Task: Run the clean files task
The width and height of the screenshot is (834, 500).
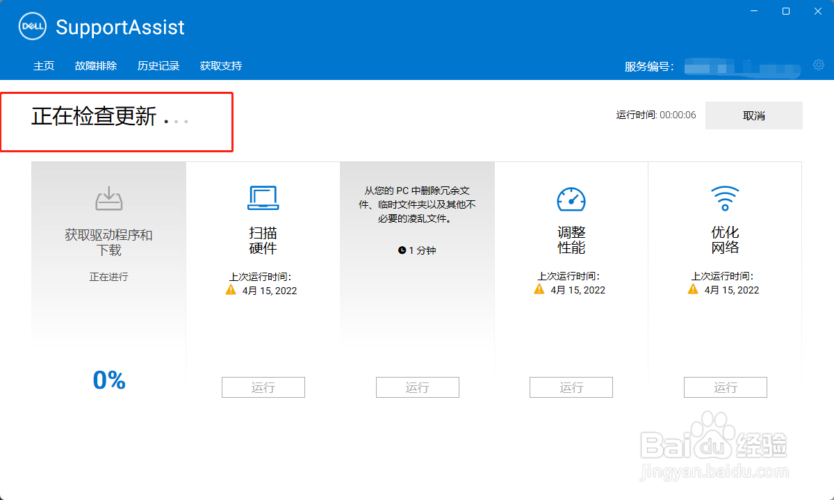Action: [x=418, y=387]
